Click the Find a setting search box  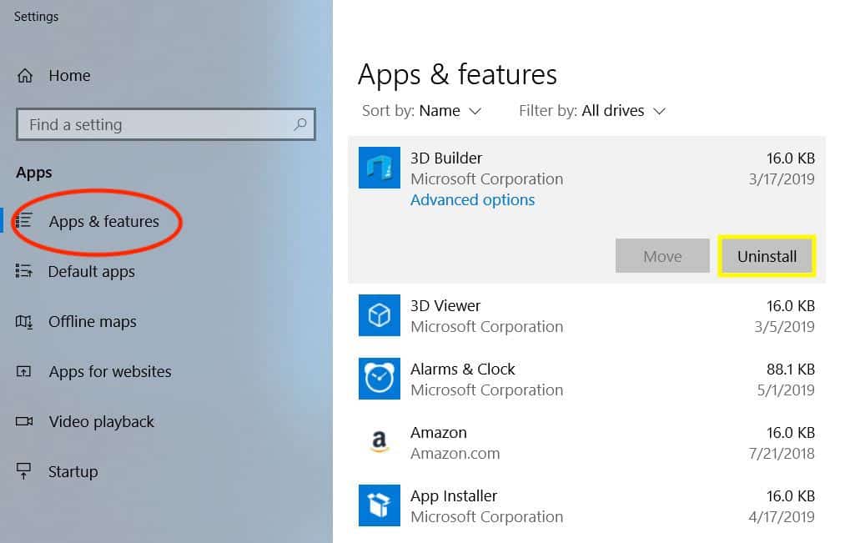pyautogui.click(x=158, y=124)
